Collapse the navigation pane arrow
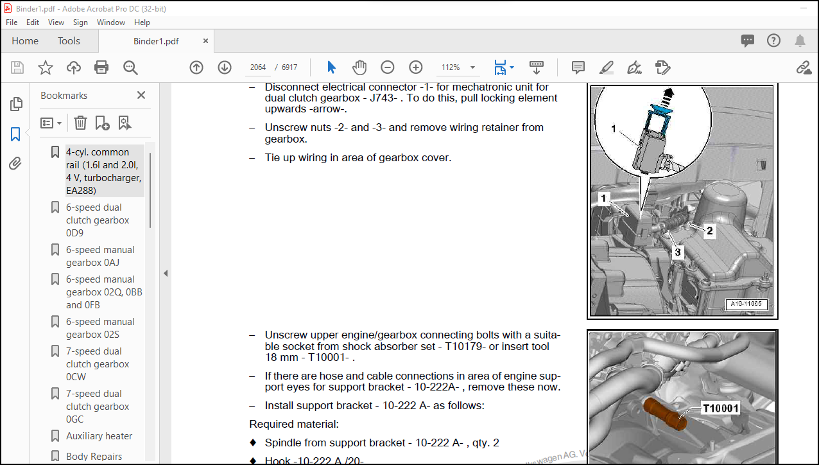819x465 pixels. [x=165, y=273]
